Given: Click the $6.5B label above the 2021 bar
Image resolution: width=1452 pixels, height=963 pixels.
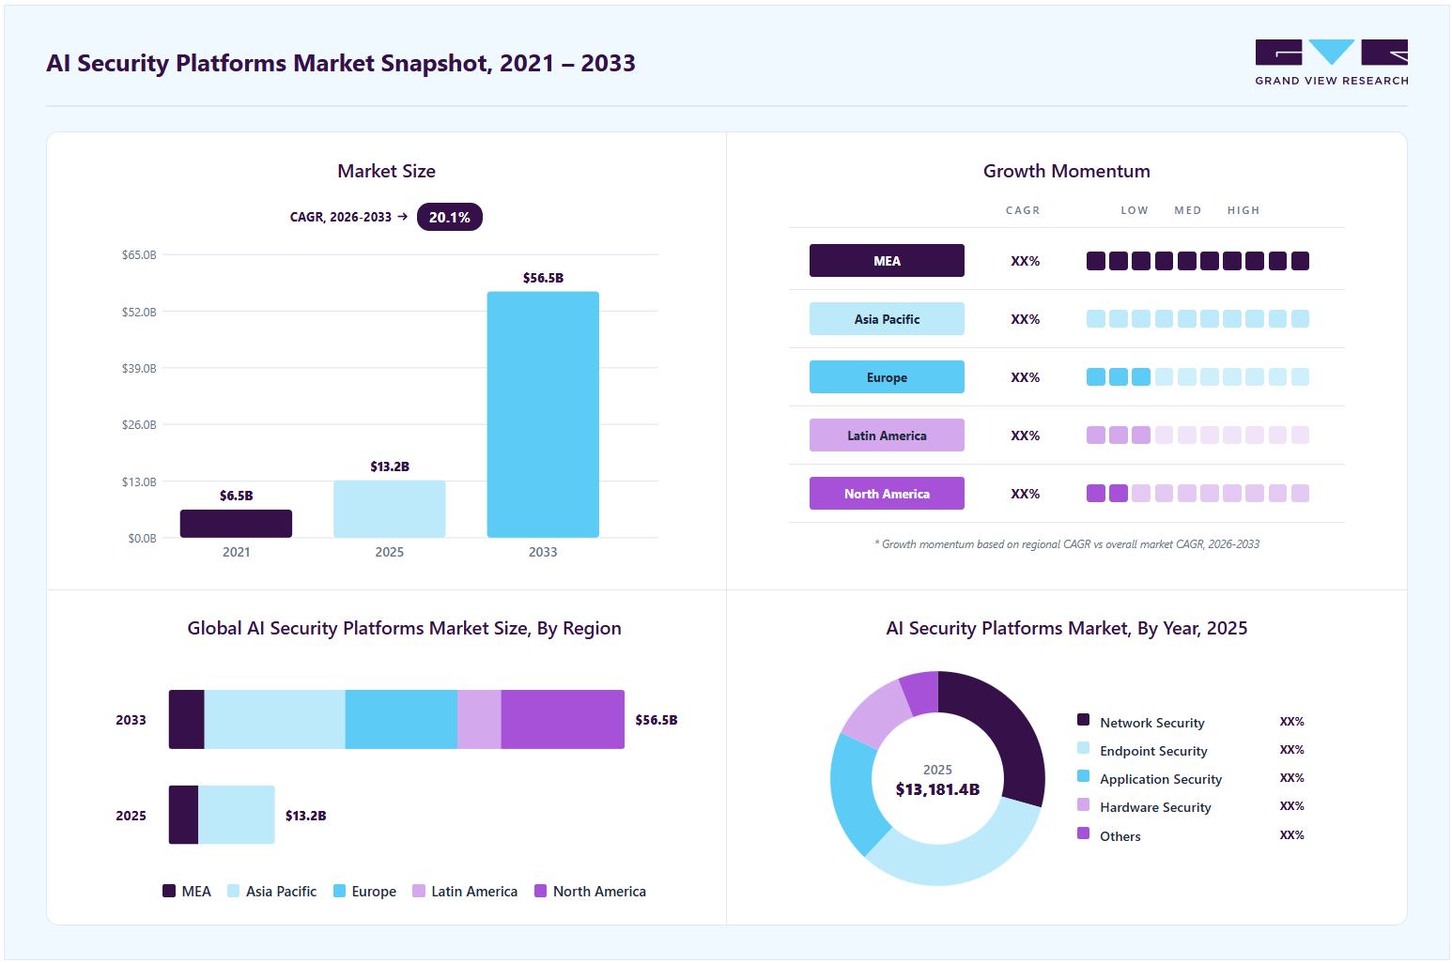Looking at the screenshot, I should pos(236,496).
